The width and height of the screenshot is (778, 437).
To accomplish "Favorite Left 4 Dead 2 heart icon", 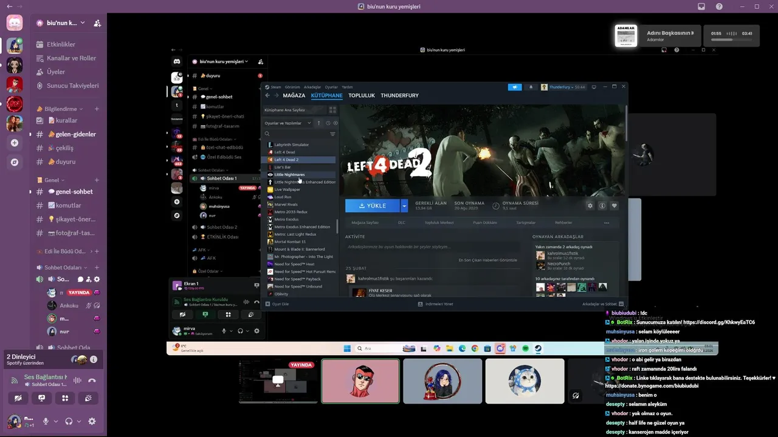I will (x=614, y=206).
